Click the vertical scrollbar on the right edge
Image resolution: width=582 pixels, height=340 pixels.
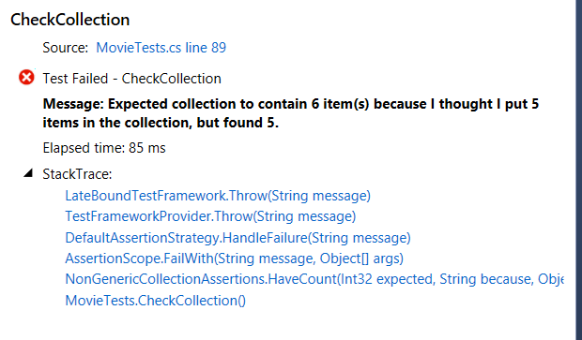click(x=578, y=170)
